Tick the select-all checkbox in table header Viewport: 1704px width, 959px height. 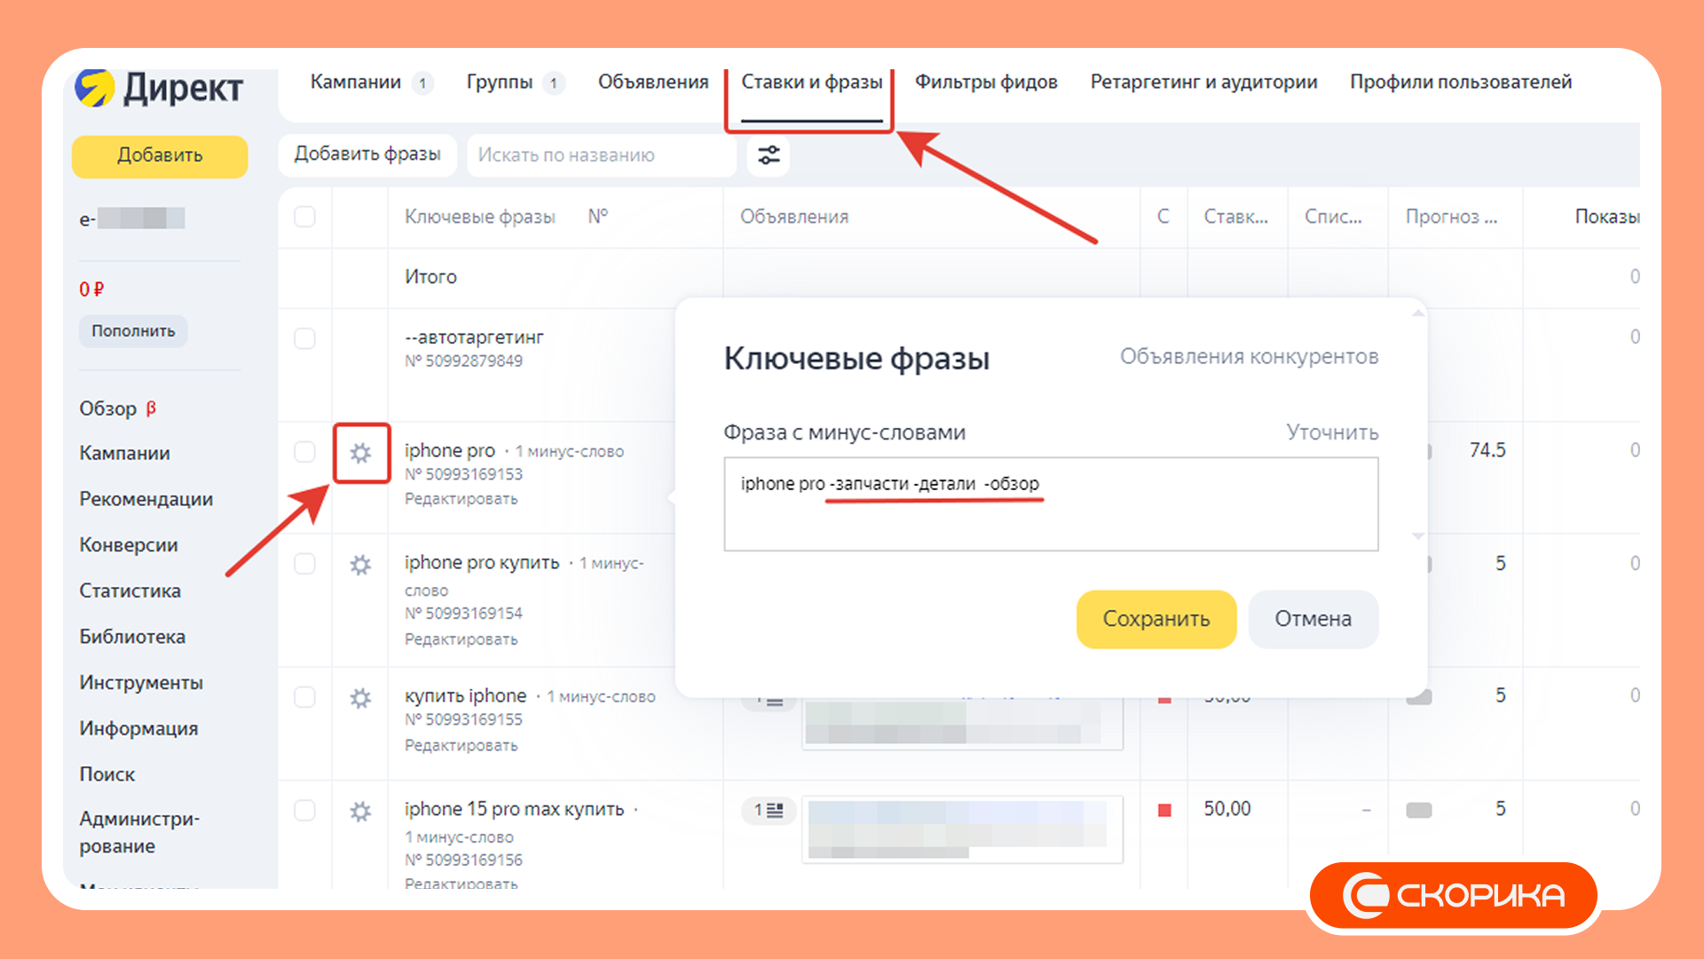click(304, 217)
